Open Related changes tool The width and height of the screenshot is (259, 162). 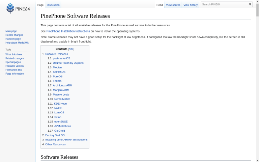click(x=15, y=58)
